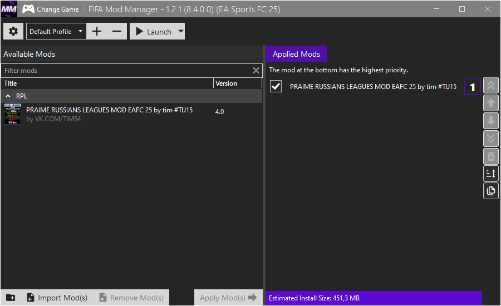Click Apply Mod(s) button
Viewport: 501px width, 306px height.
[228, 298]
